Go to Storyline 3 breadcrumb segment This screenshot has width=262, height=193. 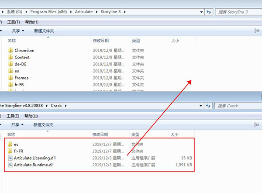[x=110, y=12]
